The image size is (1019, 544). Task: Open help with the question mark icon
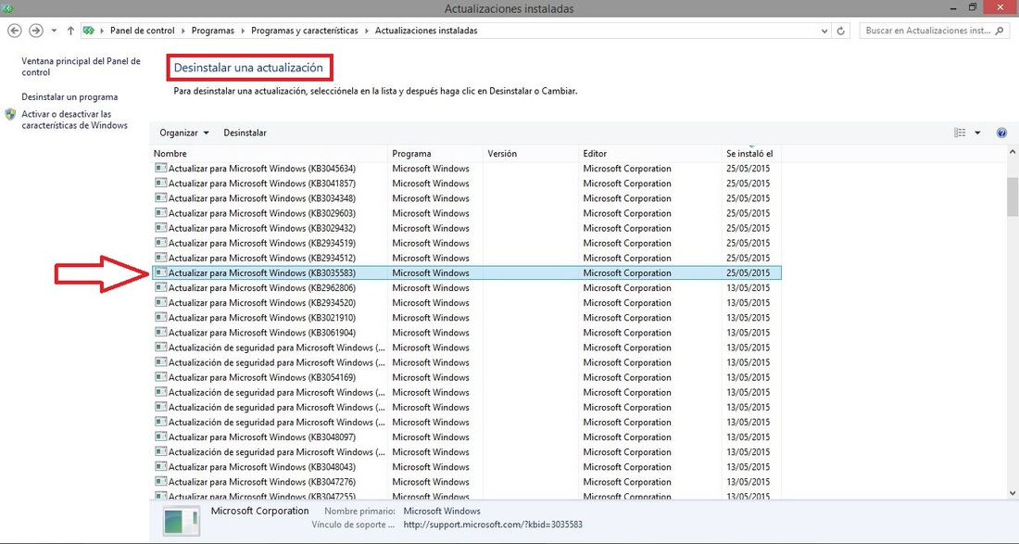click(x=1001, y=133)
